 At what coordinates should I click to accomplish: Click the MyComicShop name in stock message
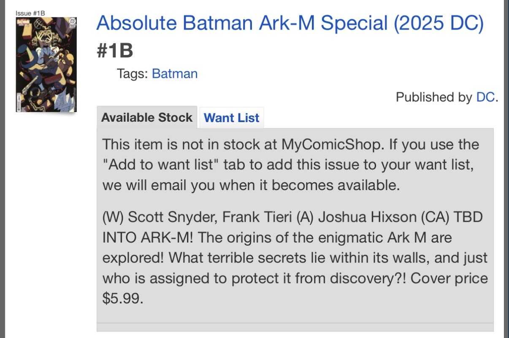(332, 144)
